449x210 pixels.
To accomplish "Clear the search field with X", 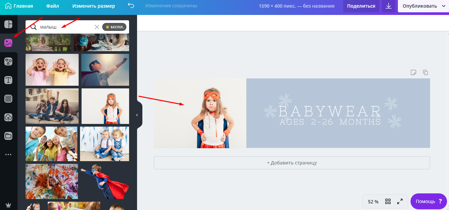I will click(97, 27).
